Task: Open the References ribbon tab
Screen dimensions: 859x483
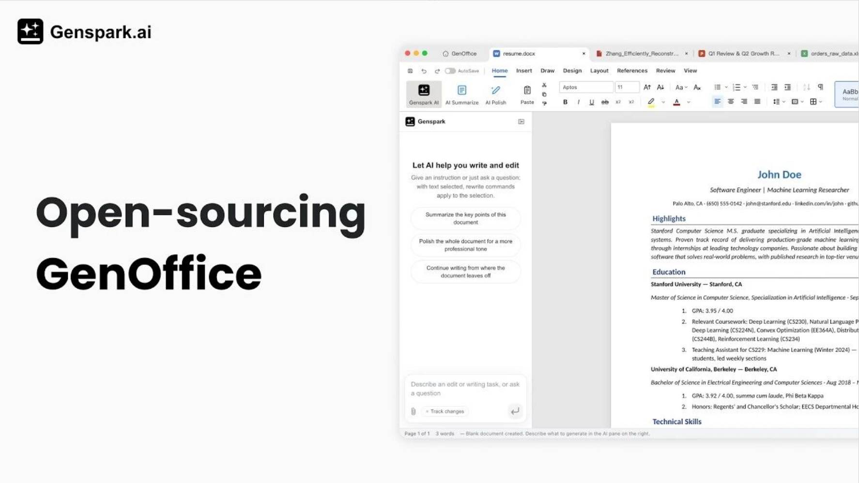Action: point(632,71)
